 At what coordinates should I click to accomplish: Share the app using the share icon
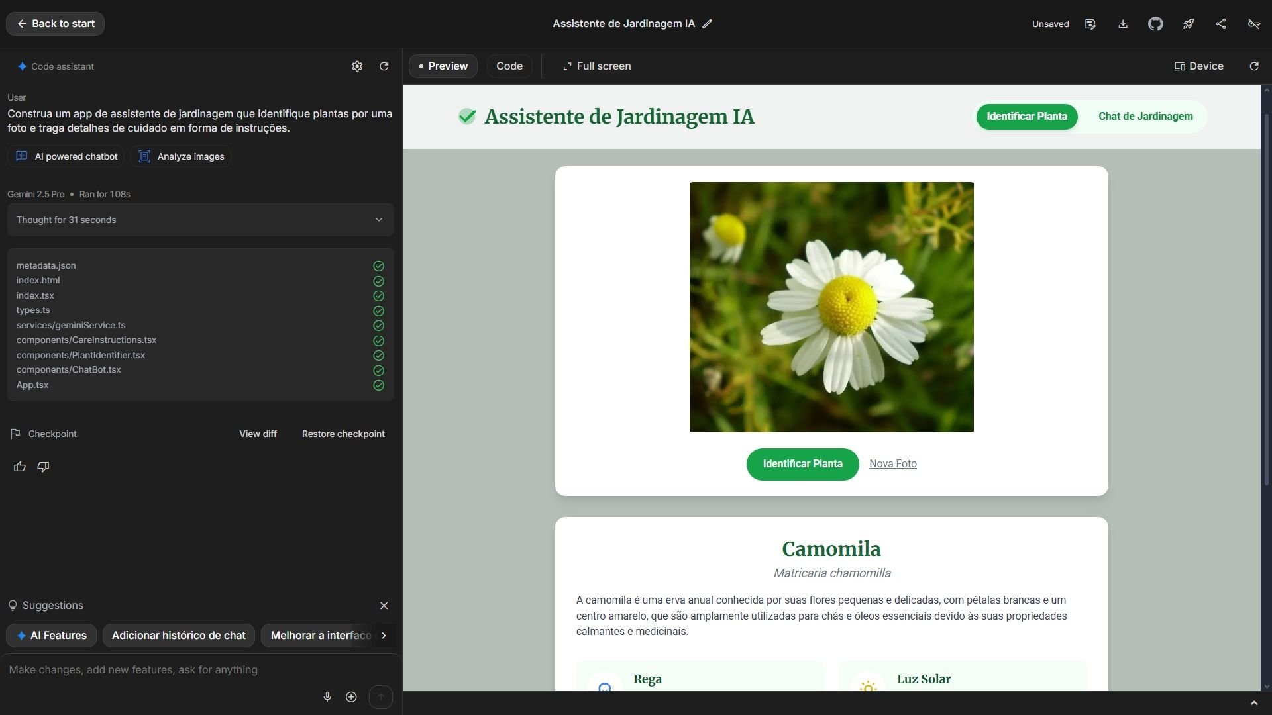(x=1221, y=24)
